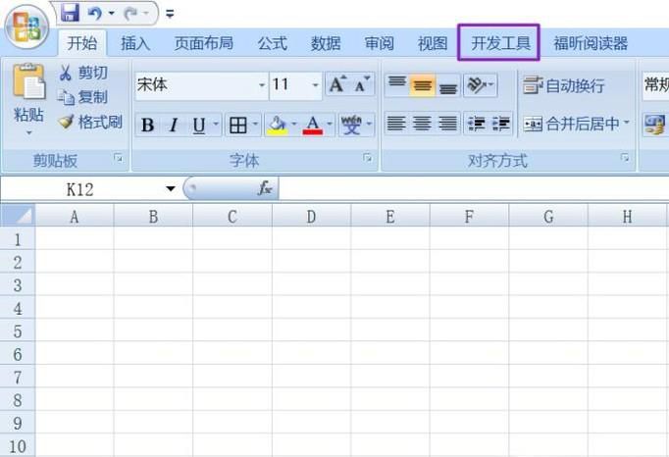Expand borders options dropdown arrow

tap(255, 125)
